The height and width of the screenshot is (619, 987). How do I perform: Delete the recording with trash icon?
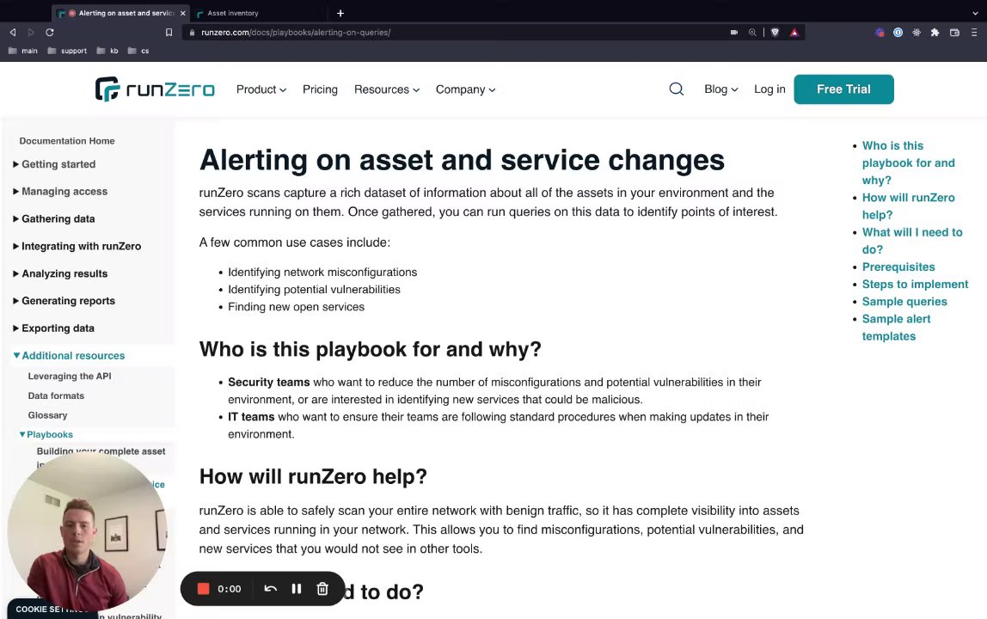(x=322, y=589)
